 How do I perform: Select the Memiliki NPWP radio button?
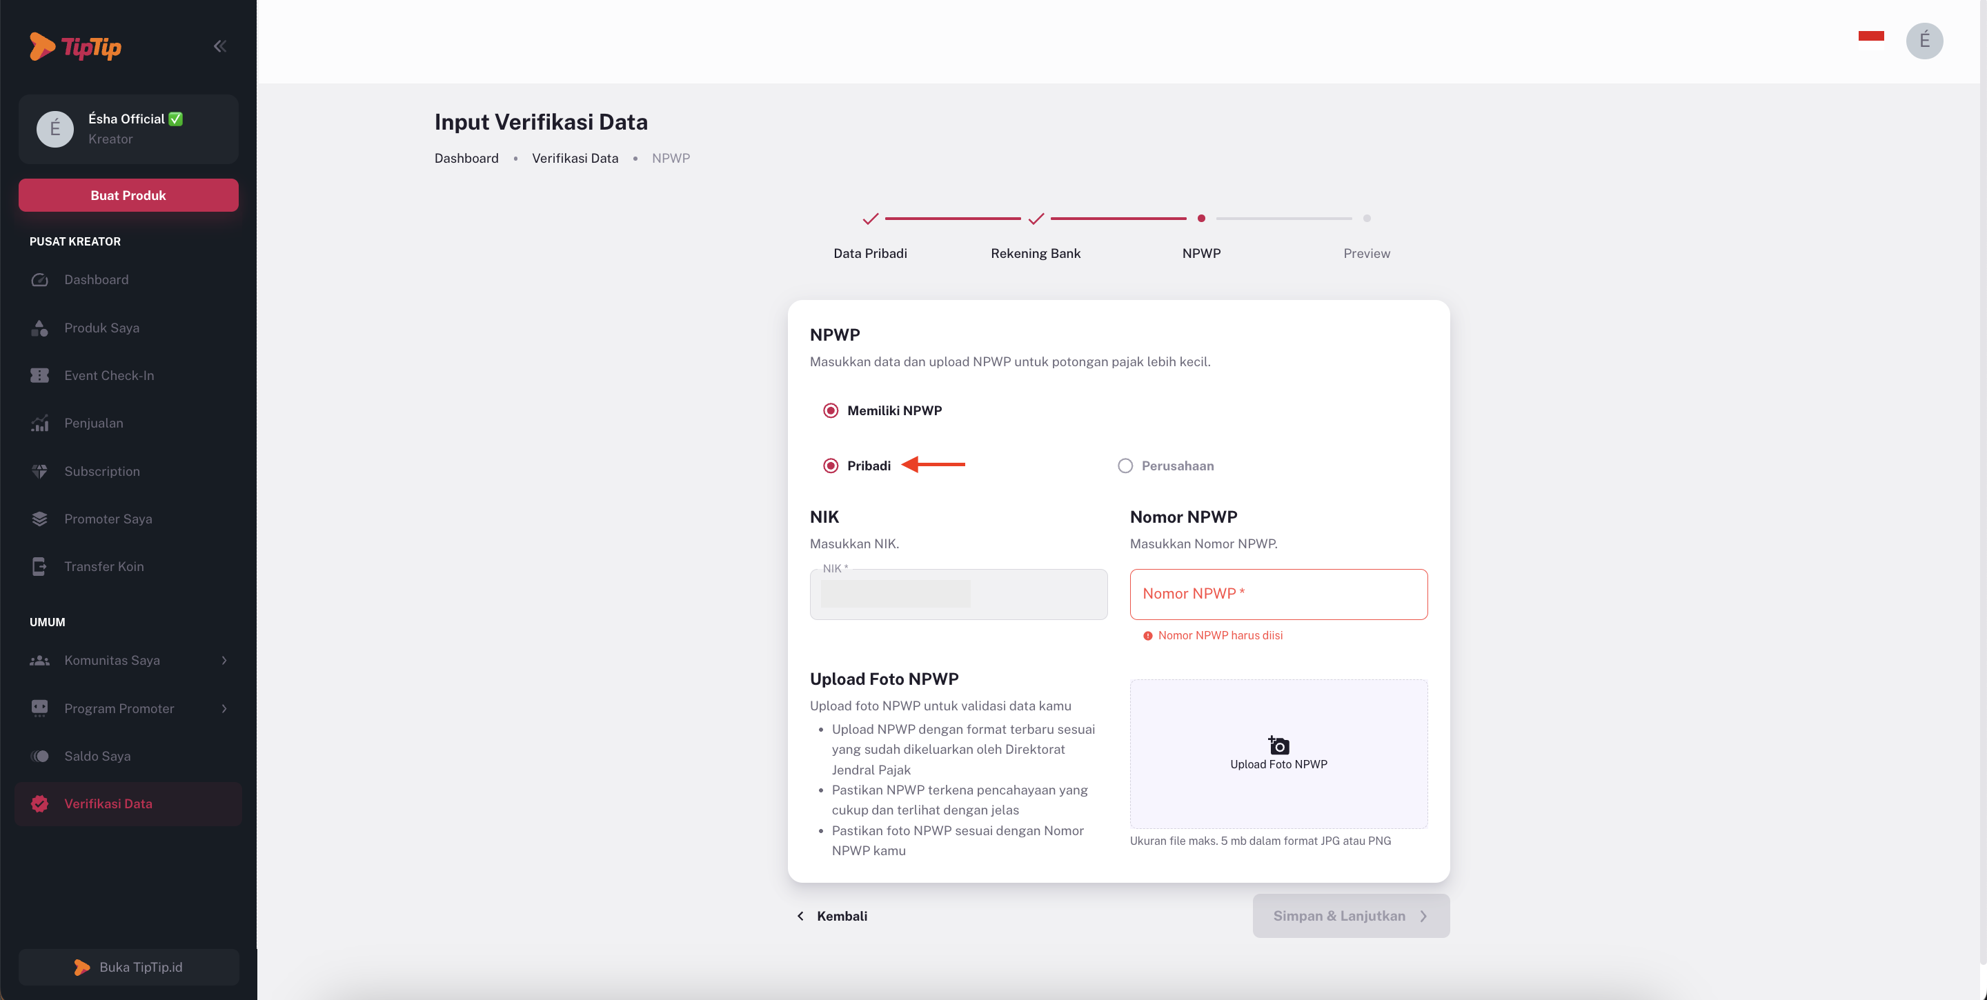pos(830,411)
